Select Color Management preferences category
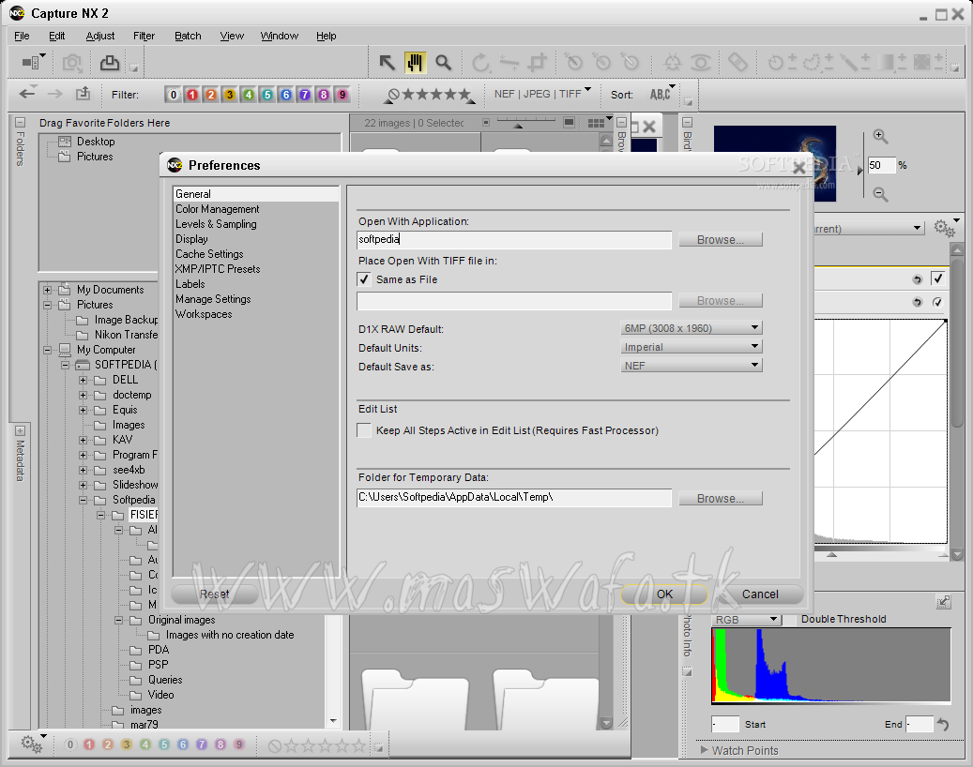 pos(217,209)
